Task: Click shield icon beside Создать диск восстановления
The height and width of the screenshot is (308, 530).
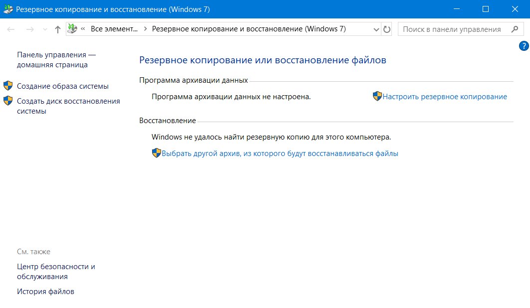Action: [8, 101]
